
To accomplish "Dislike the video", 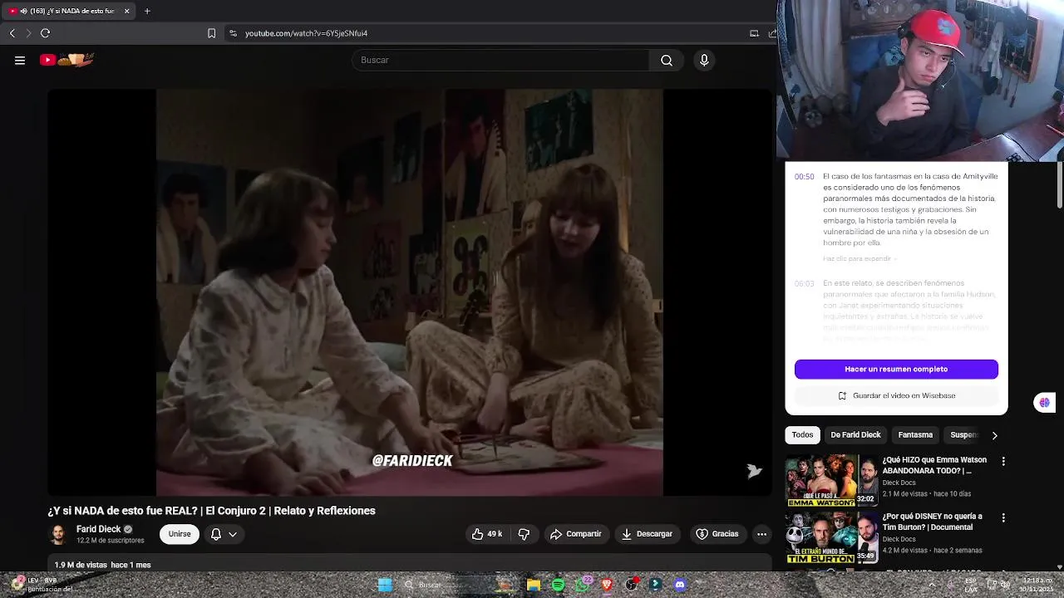I will 524,534.
